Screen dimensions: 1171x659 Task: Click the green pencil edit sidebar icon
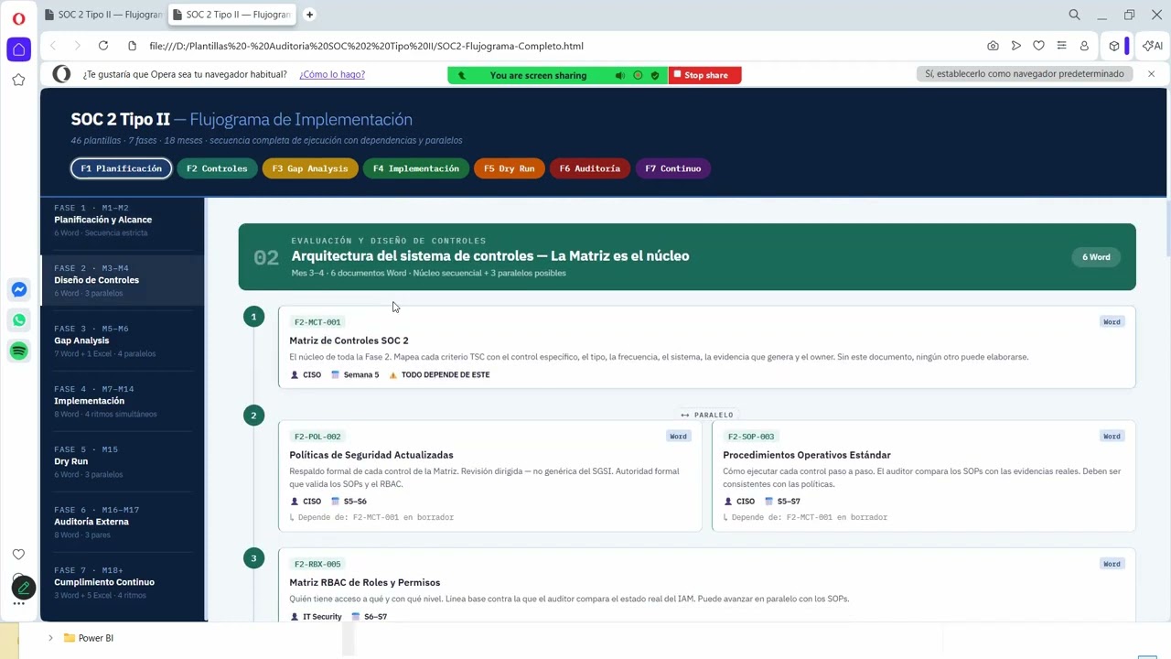click(24, 587)
